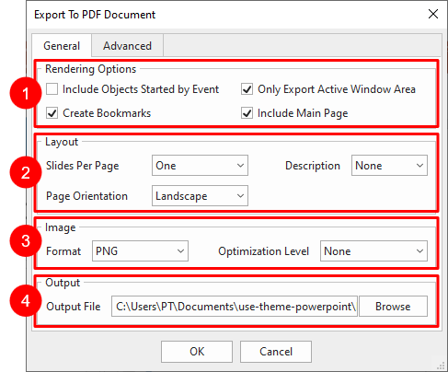Open the Optimization Level dropdown

[x=373, y=251]
